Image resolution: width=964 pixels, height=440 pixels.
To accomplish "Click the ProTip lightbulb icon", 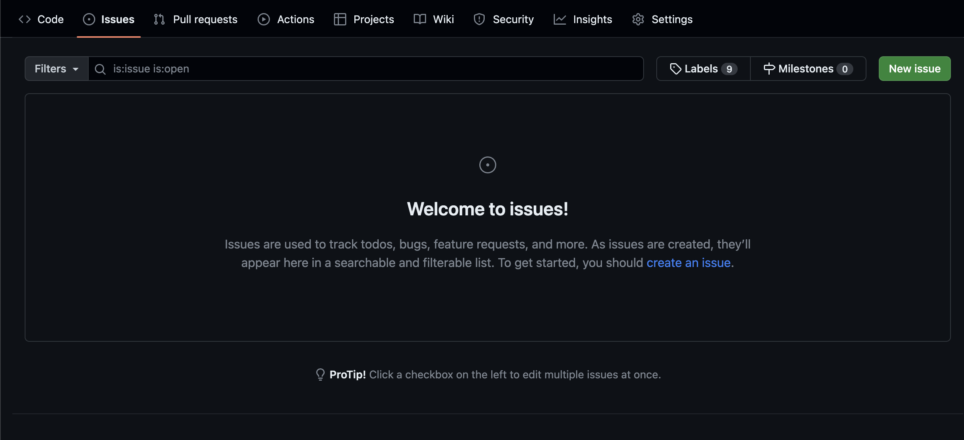I will pos(320,374).
